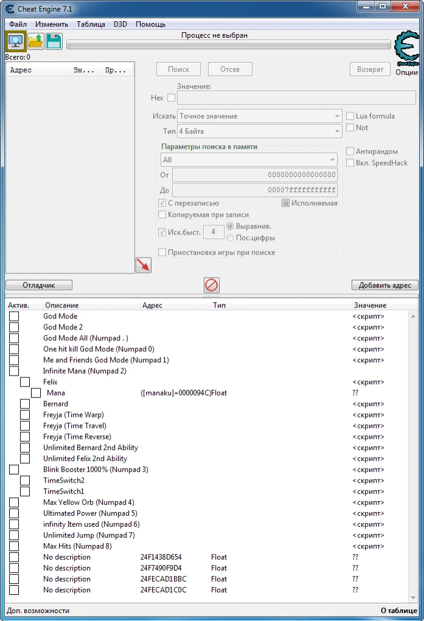
Task: Click cheat table scrollbar up arrow
Action: click(x=413, y=316)
